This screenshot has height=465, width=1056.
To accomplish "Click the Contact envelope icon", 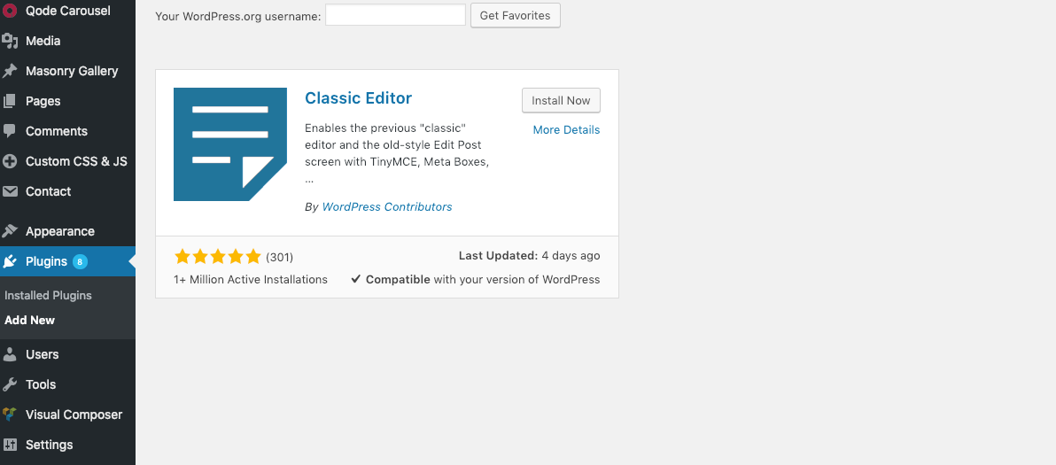I will [10, 192].
